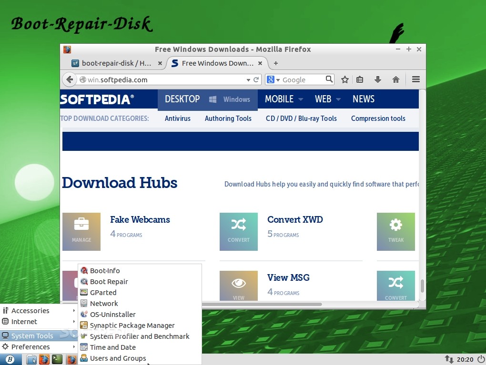486x365 pixels.
Task: Open the View MSG hub link
Action: [288, 278]
